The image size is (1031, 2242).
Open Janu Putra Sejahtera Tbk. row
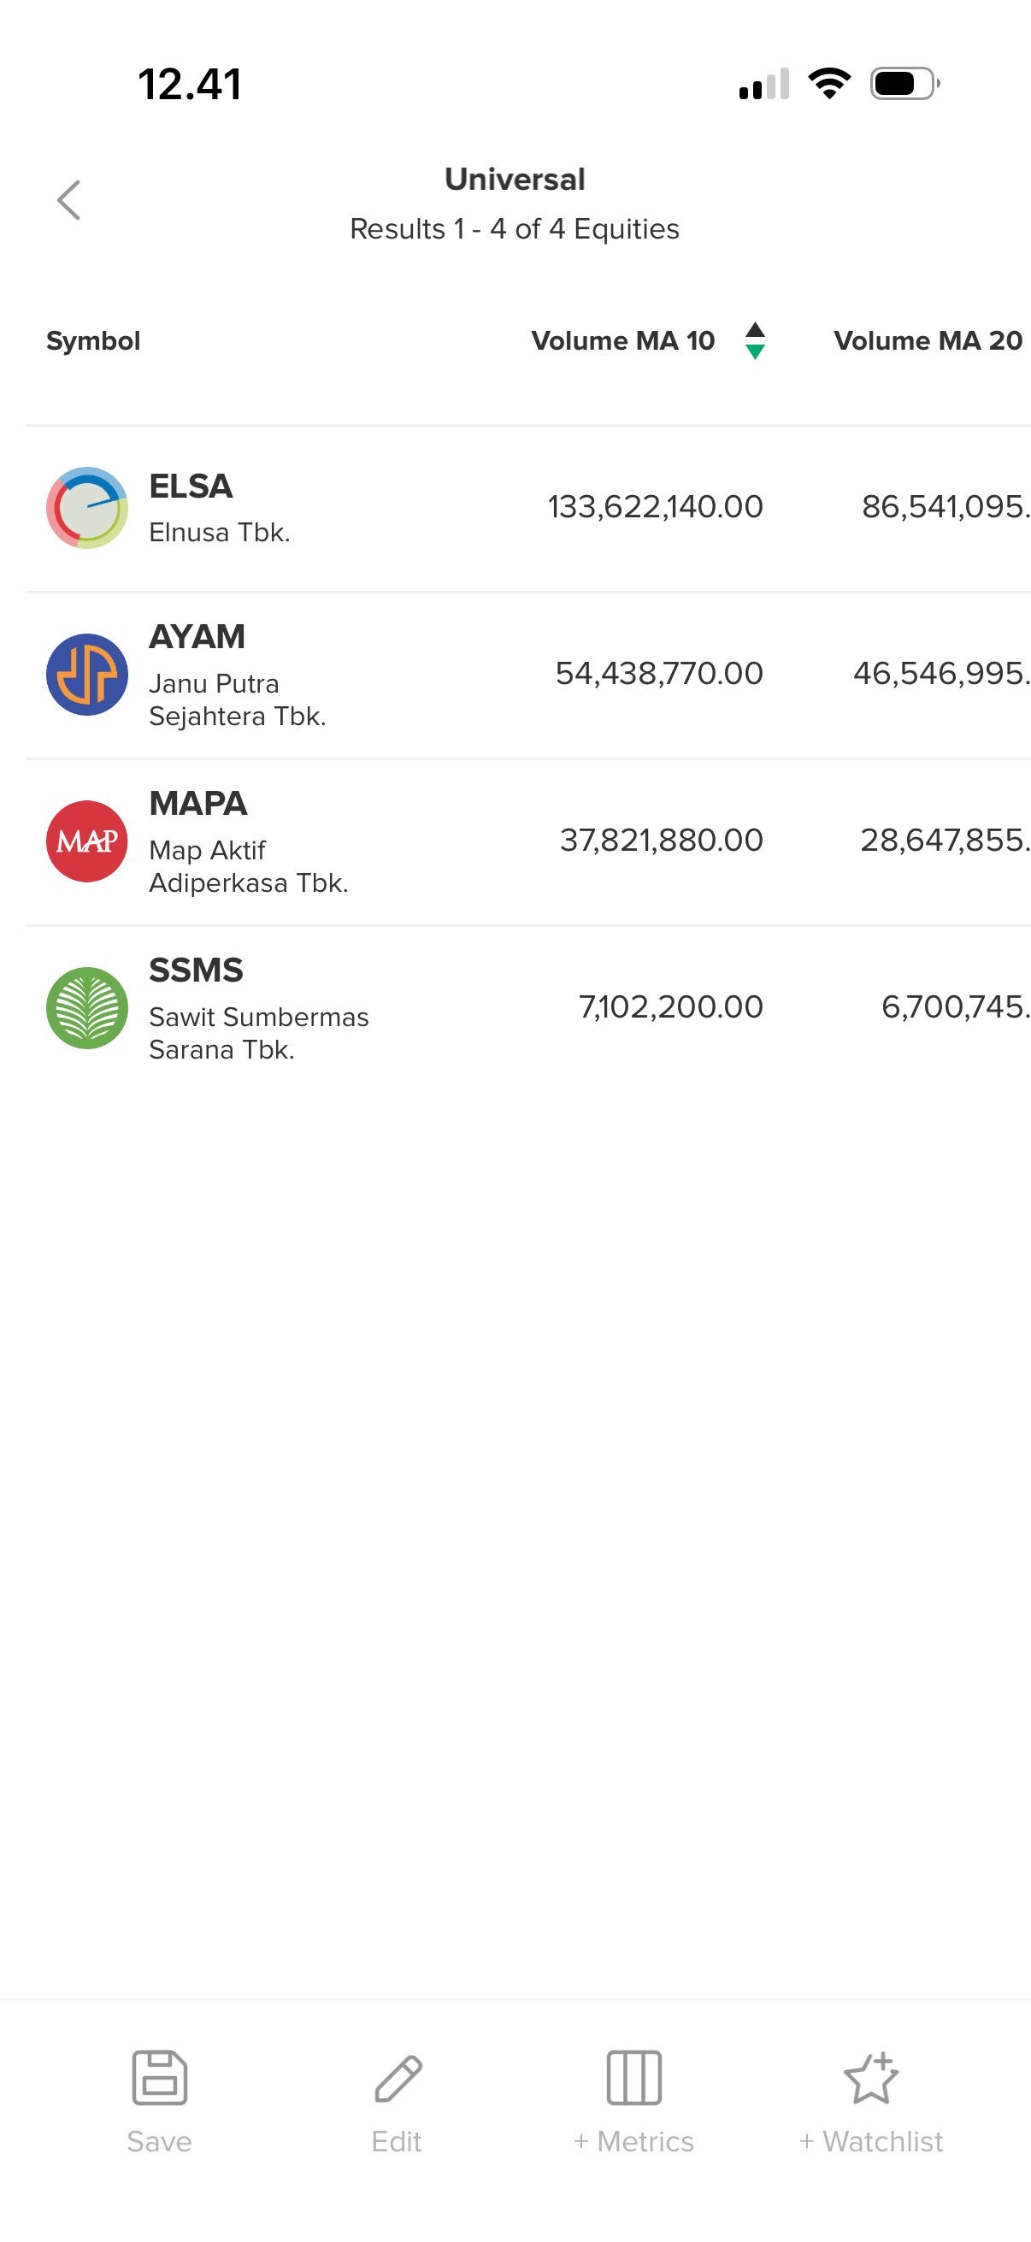(237, 699)
